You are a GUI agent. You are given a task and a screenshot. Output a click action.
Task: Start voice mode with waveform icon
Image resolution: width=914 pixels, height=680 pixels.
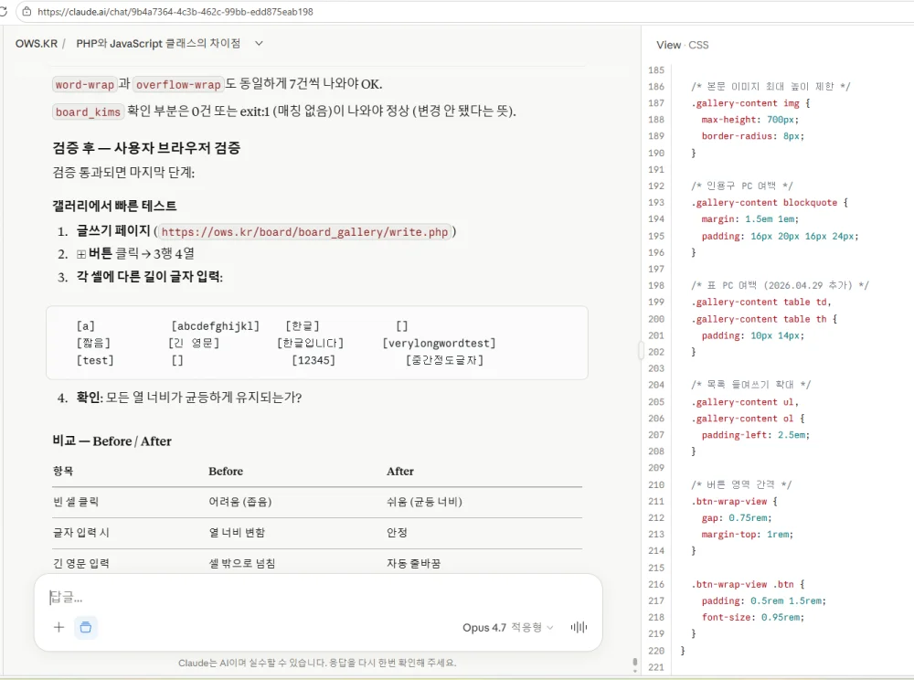point(579,628)
